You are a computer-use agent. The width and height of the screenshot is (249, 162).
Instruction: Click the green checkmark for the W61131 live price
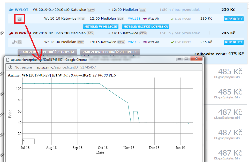172,19
